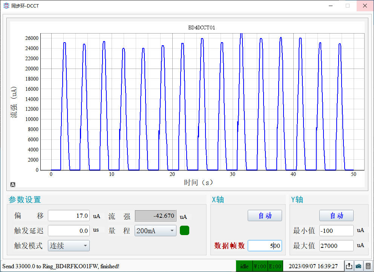Click the window title 同步环-DCCT
Screen dimensions: 374x272
click(x=25, y=6)
